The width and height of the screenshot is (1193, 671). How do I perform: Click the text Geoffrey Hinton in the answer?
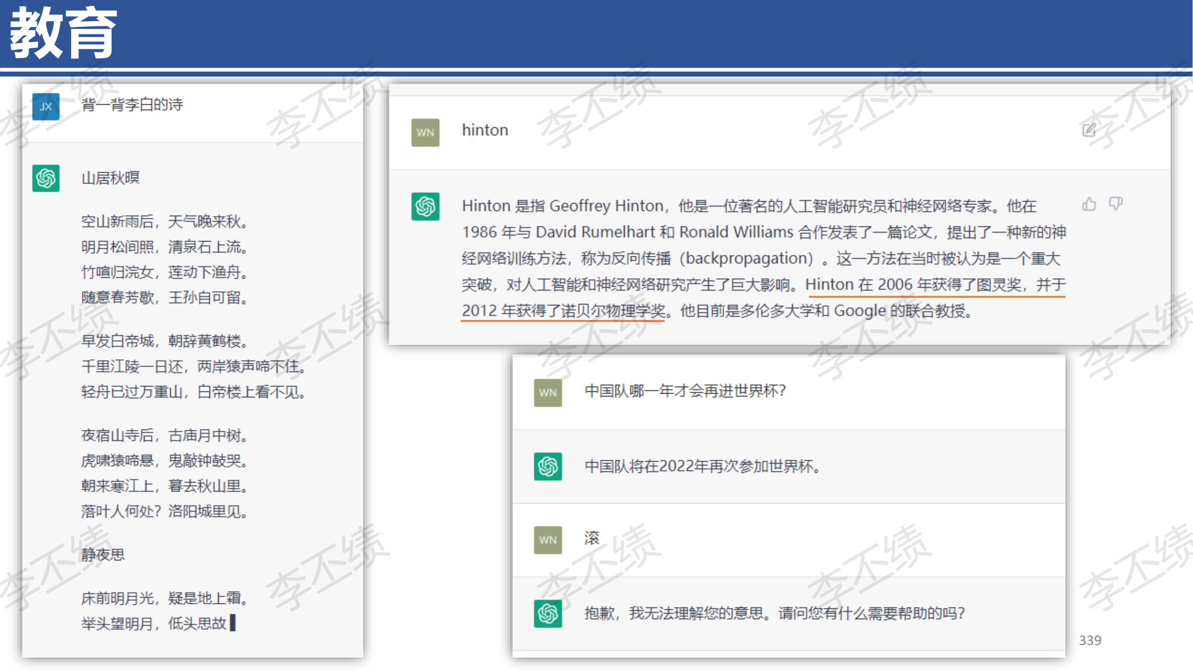[x=607, y=206]
